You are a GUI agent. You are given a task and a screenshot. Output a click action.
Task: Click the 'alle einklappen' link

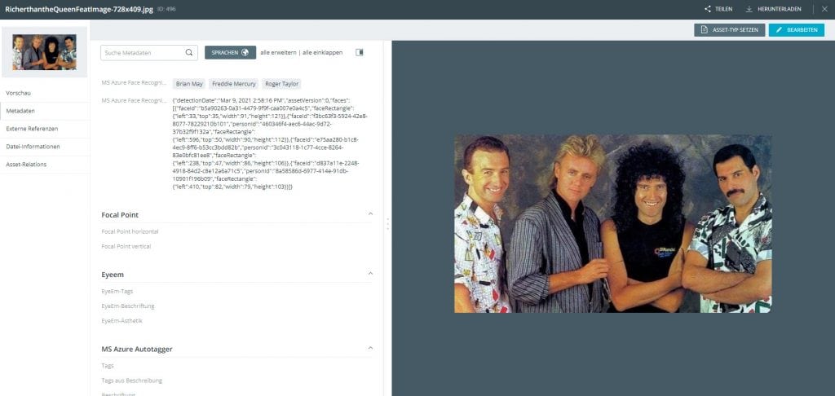point(322,52)
